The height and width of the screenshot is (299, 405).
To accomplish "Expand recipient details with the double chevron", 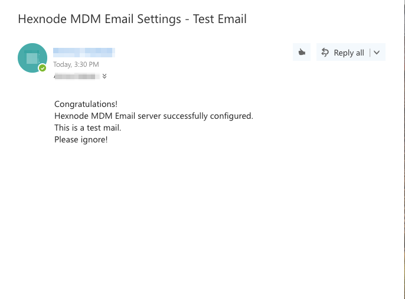I will (x=104, y=76).
